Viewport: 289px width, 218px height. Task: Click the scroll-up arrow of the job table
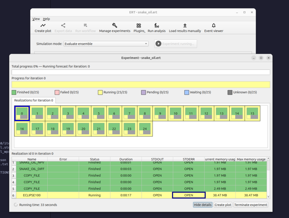(269, 158)
